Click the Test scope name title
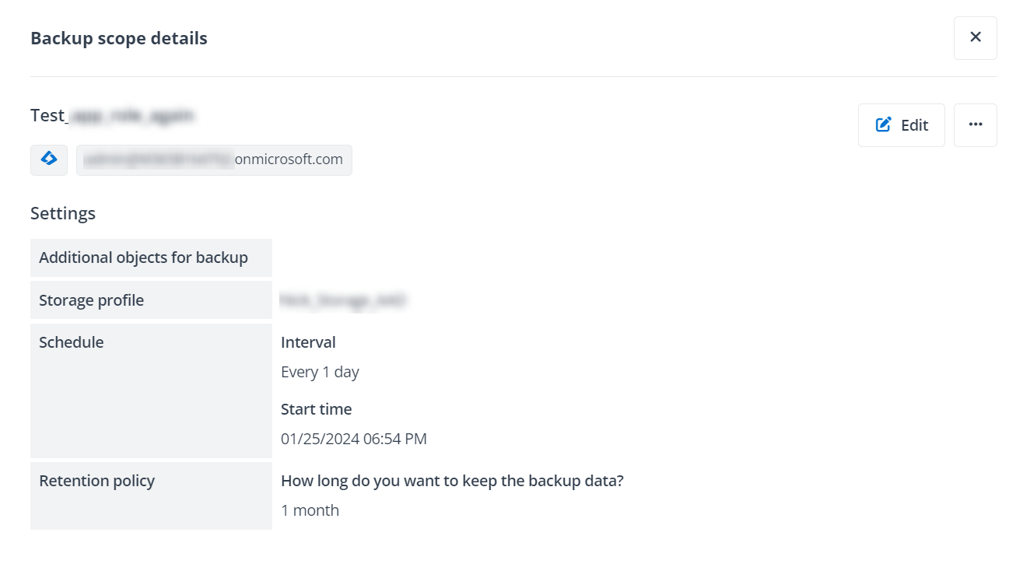 pyautogui.click(x=112, y=116)
